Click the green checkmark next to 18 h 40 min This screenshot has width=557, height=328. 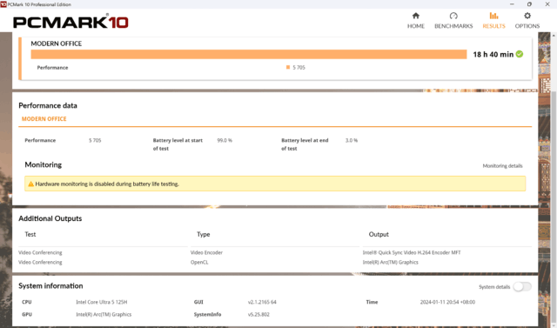[520, 54]
